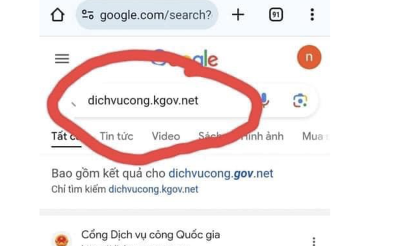Switch to the Video tab
The width and height of the screenshot is (393, 246).
(166, 136)
